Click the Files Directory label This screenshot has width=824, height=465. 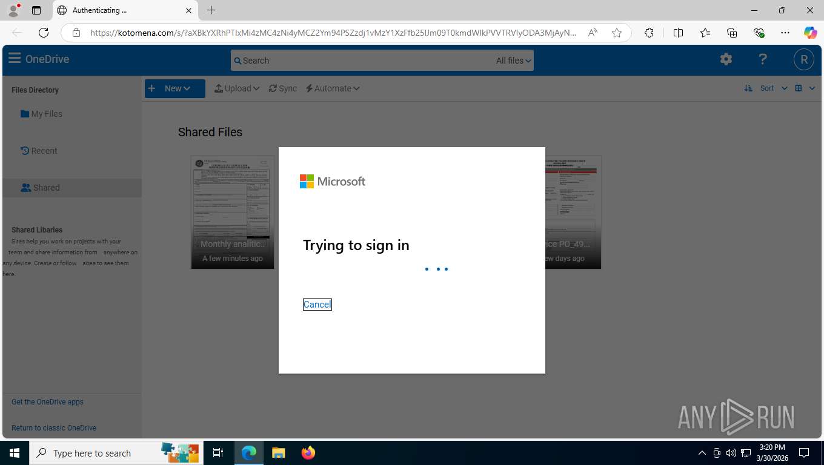pyautogui.click(x=35, y=90)
